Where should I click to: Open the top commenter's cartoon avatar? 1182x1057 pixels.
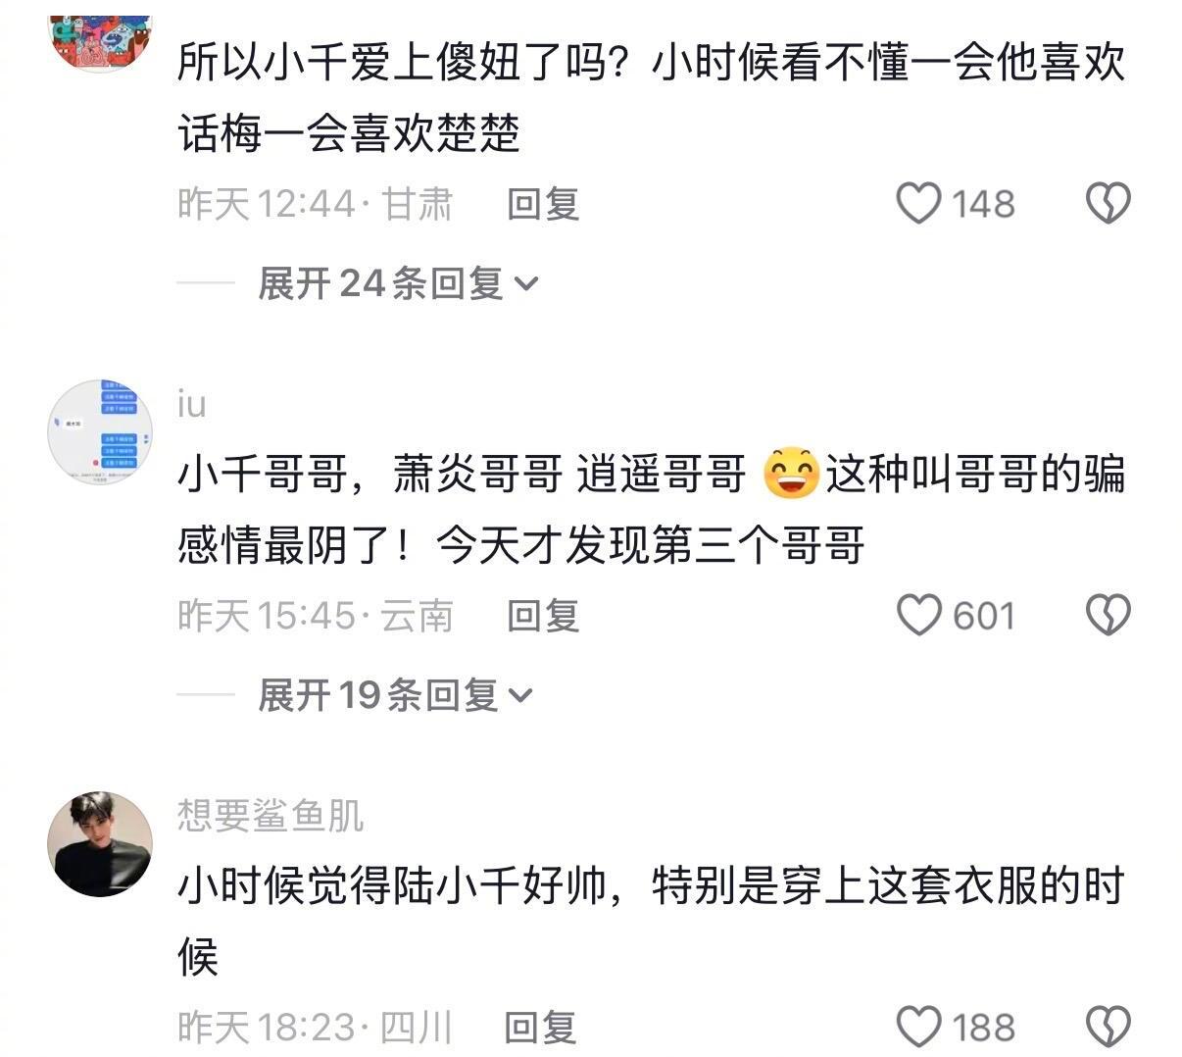pos(100,41)
